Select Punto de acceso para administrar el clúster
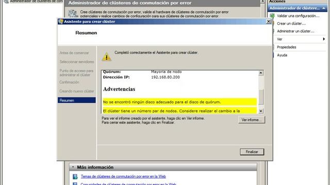 point(76,73)
